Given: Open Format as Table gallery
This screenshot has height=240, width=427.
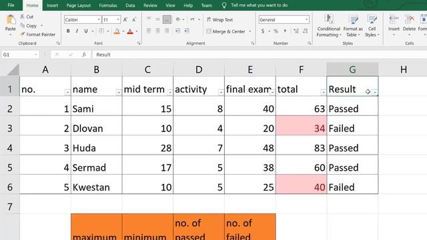Looking at the screenshot, I should pyautogui.click(x=353, y=26).
